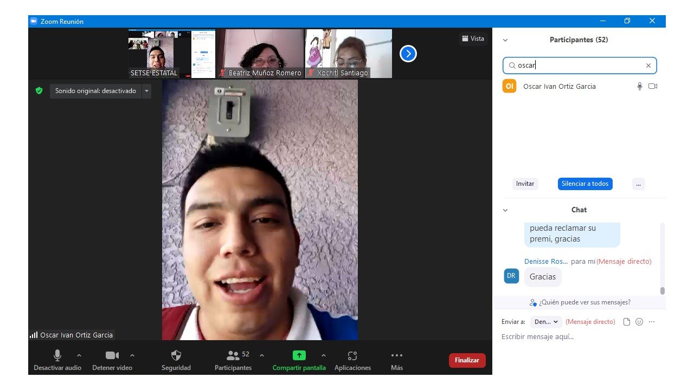Click the green encryption shield icon
Screen dimensions: 694x390
coord(39,91)
